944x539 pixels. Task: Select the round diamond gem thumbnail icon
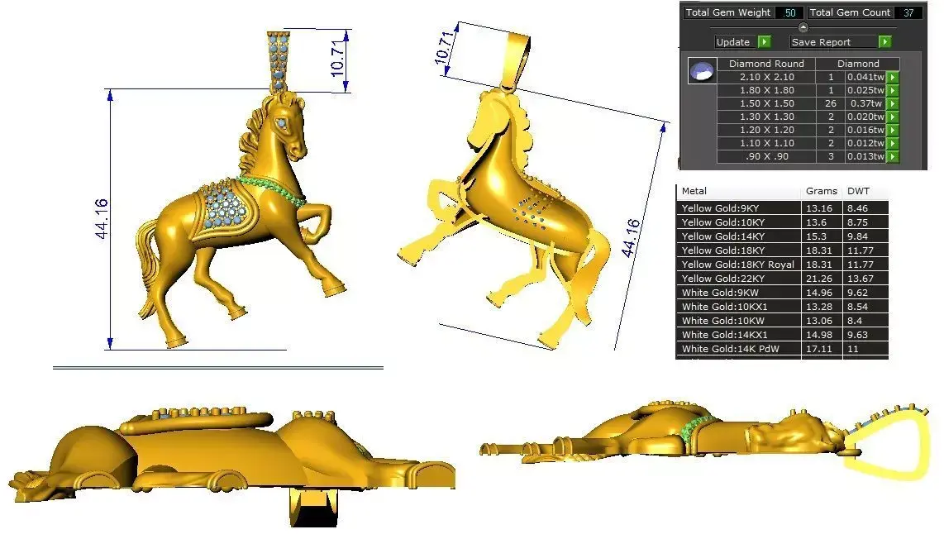tap(701, 71)
